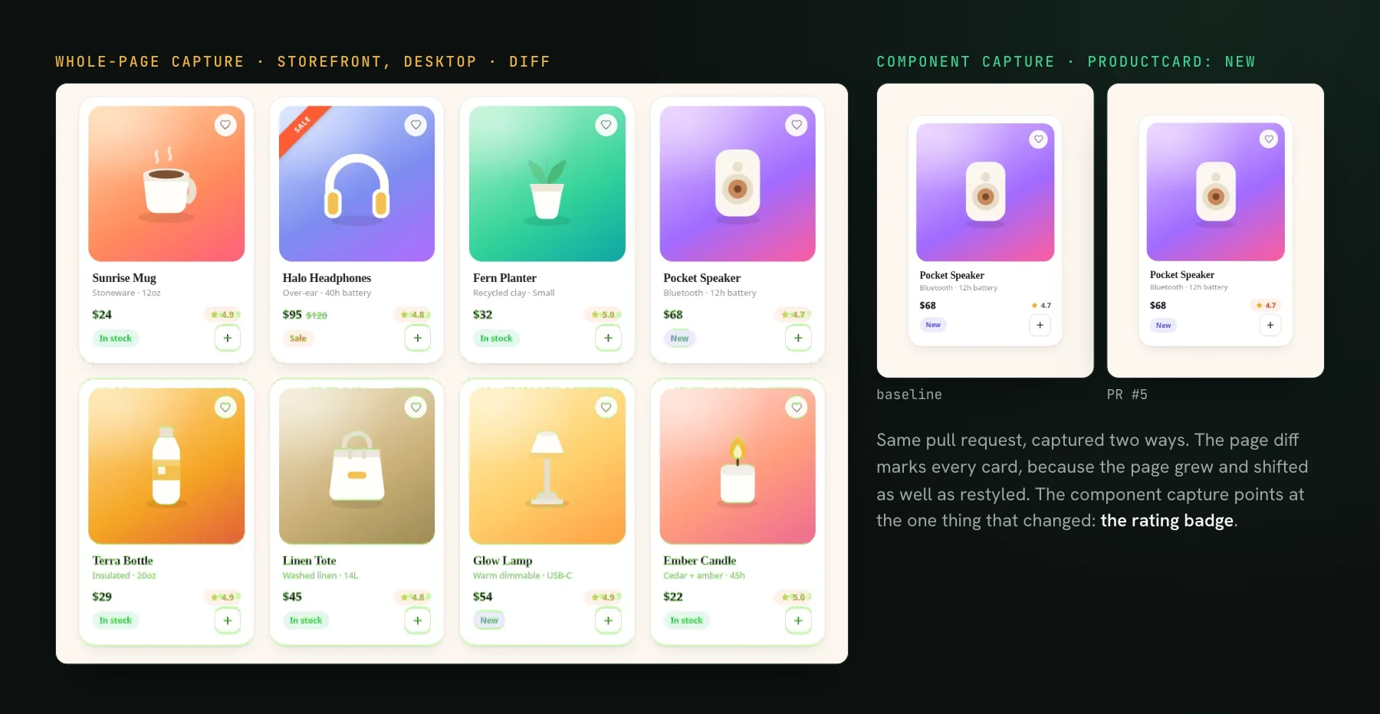The image size is (1380, 714).
Task: Click the plus button on Halo Headphones
Action: coord(418,338)
